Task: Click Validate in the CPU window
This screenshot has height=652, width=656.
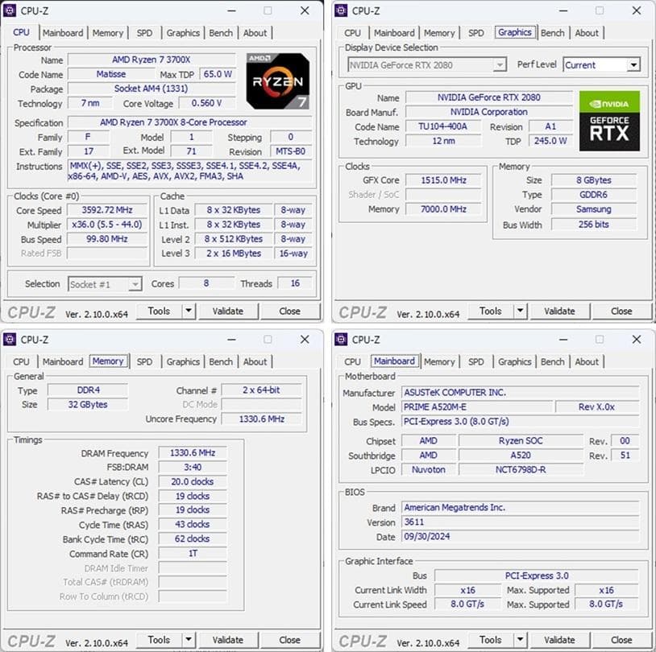Action: [229, 311]
